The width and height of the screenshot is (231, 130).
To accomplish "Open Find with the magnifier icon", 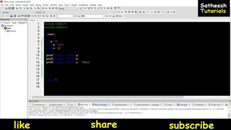I will (x=35, y=8).
